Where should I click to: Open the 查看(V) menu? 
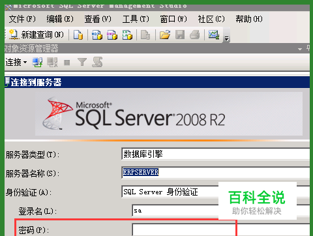pos(98,19)
